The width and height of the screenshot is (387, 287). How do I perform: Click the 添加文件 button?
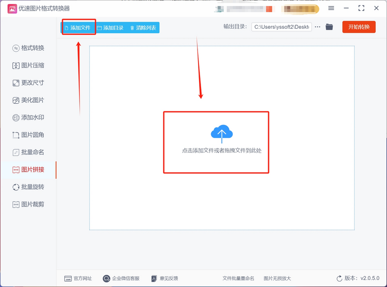click(x=78, y=28)
